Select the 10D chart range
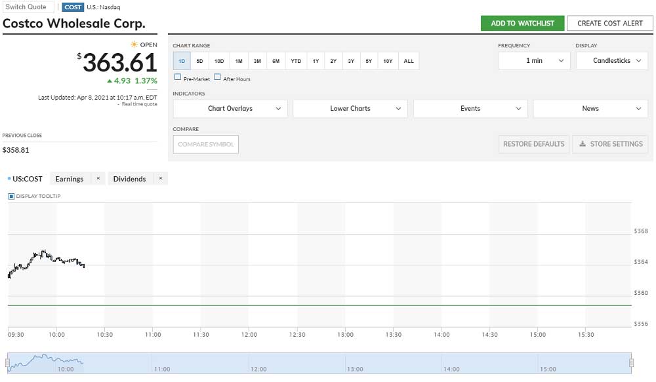The height and width of the screenshot is (382, 656). (219, 61)
